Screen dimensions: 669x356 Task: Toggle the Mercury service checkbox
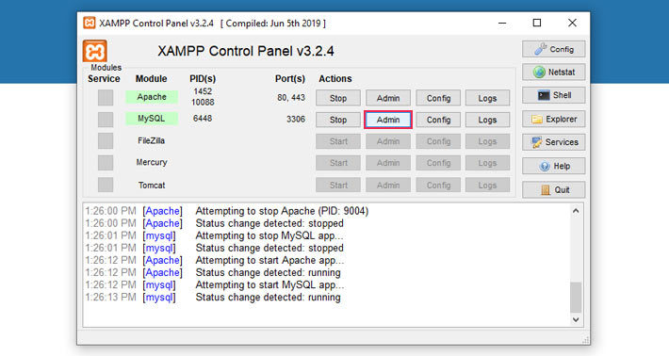tap(106, 162)
